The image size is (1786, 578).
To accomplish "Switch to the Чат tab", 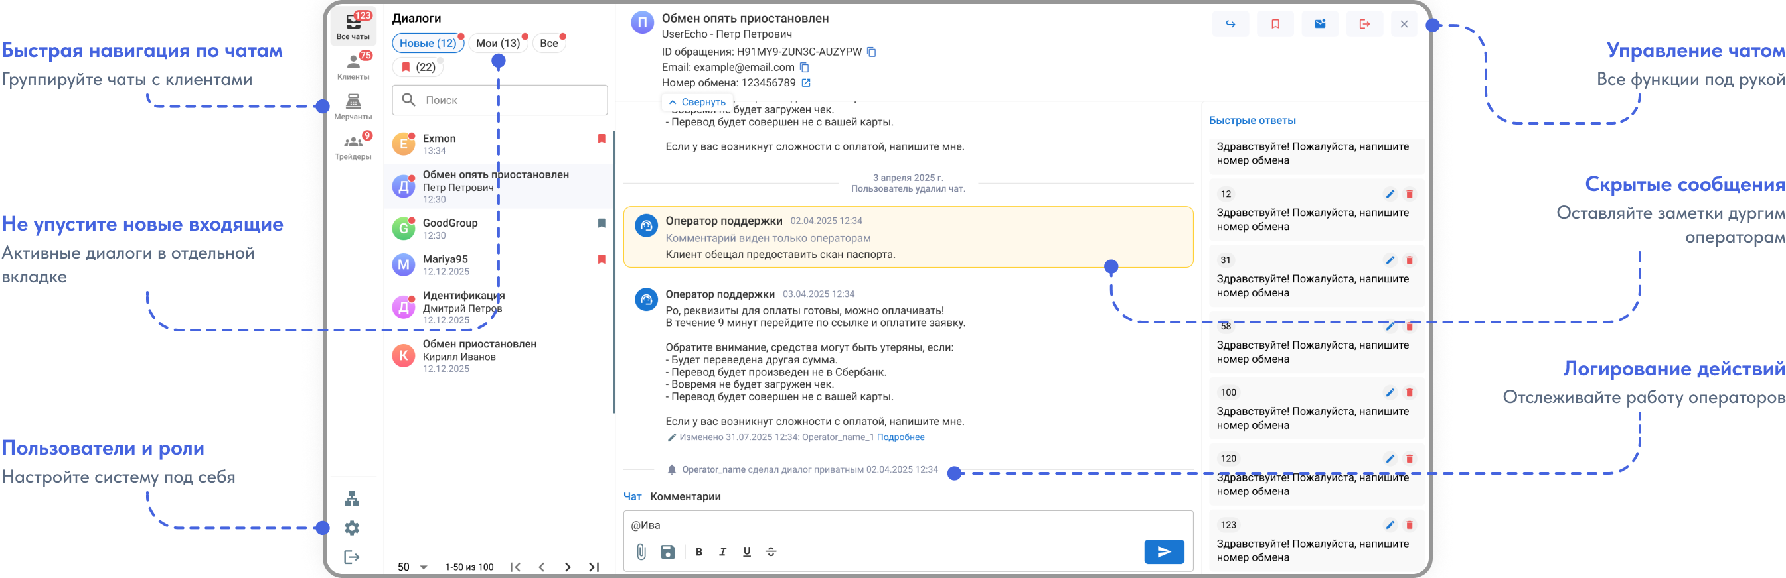I will tap(632, 496).
